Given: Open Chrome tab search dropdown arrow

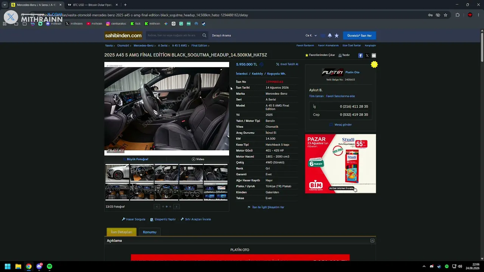Looking at the screenshot, I should (x=5, y=5).
